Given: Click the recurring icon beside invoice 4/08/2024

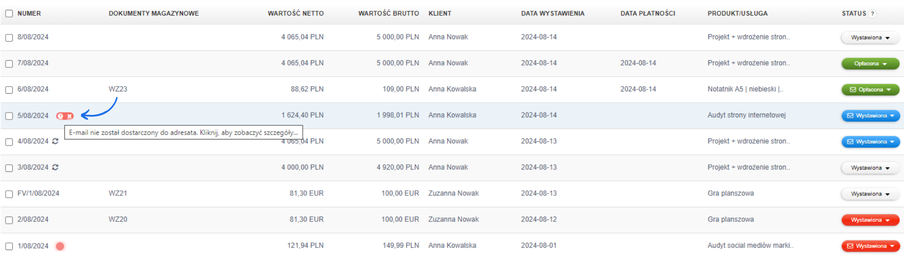Looking at the screenshot, I should point(55,141).
